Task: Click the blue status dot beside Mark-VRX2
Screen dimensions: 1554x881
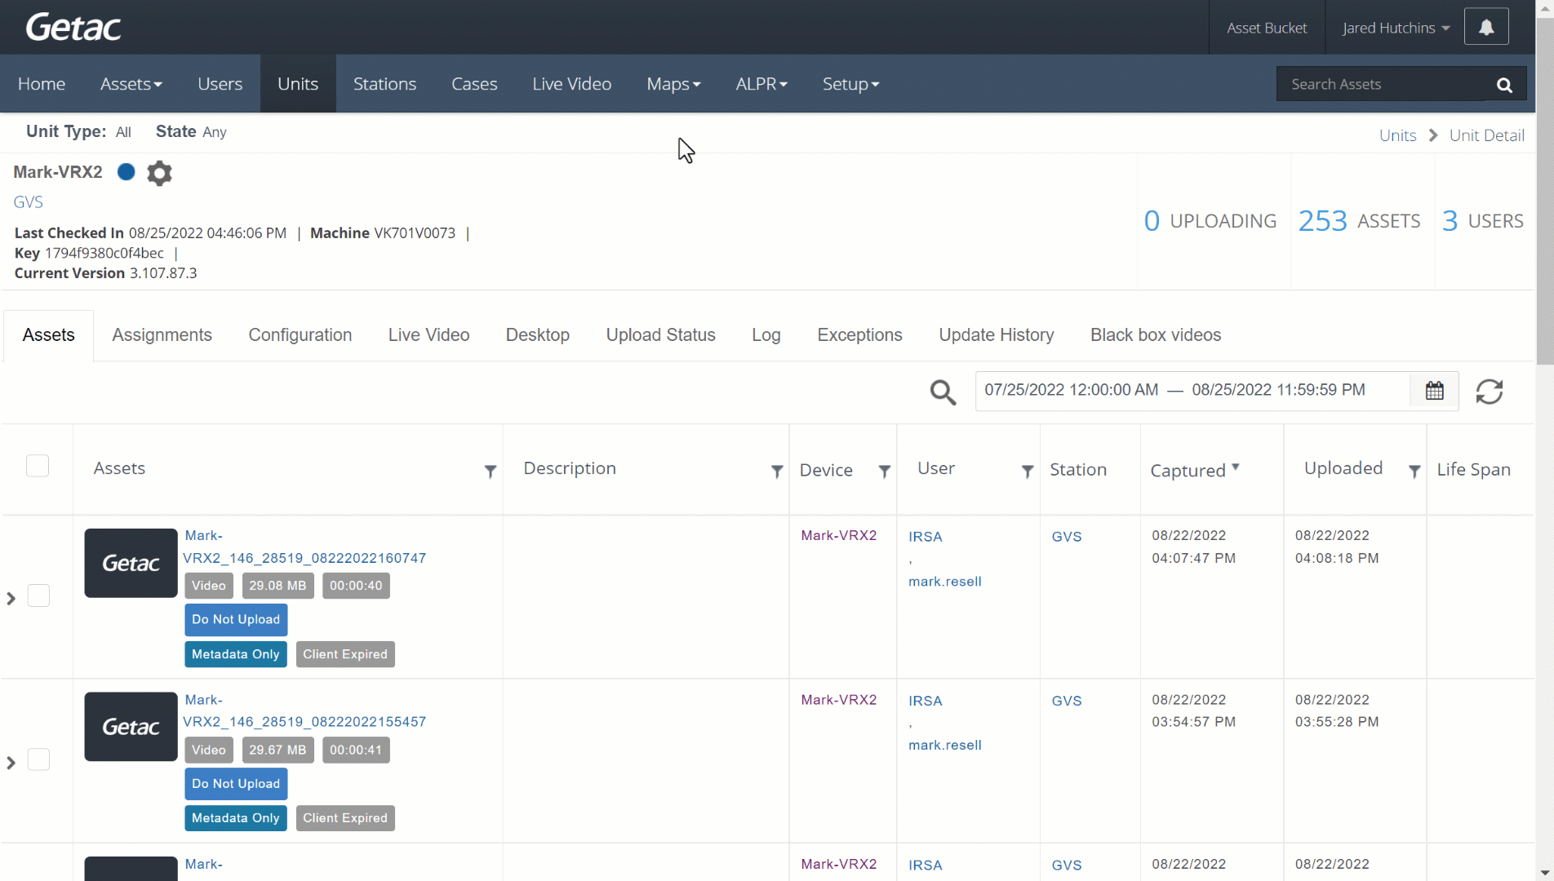Action: click(x=126, y=172)
